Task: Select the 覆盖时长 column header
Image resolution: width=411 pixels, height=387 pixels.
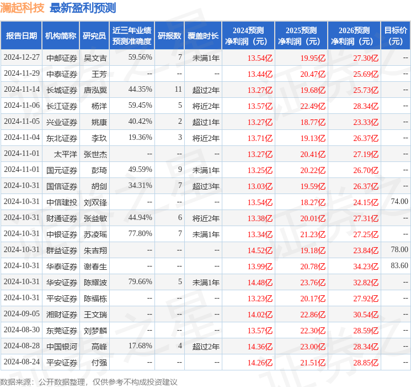Action: (x=203, y=35)
